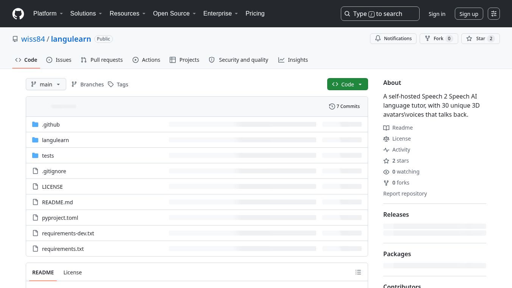Click the GitHub logo icon
512x288 pixels.
[x=18, y=14]
